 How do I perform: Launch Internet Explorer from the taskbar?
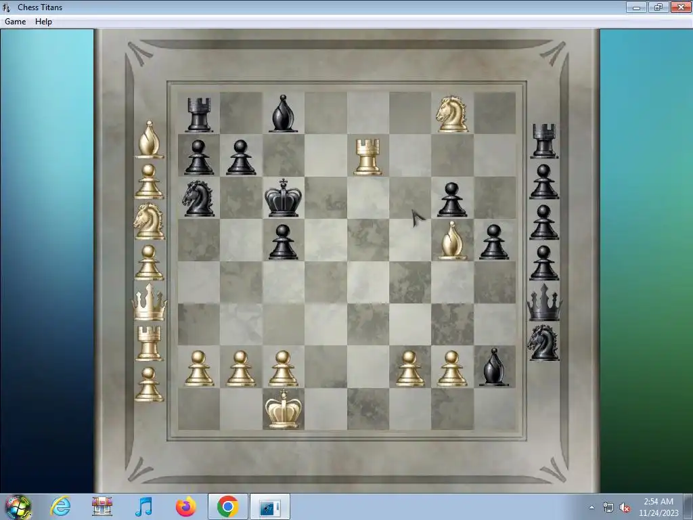(60, 506)
